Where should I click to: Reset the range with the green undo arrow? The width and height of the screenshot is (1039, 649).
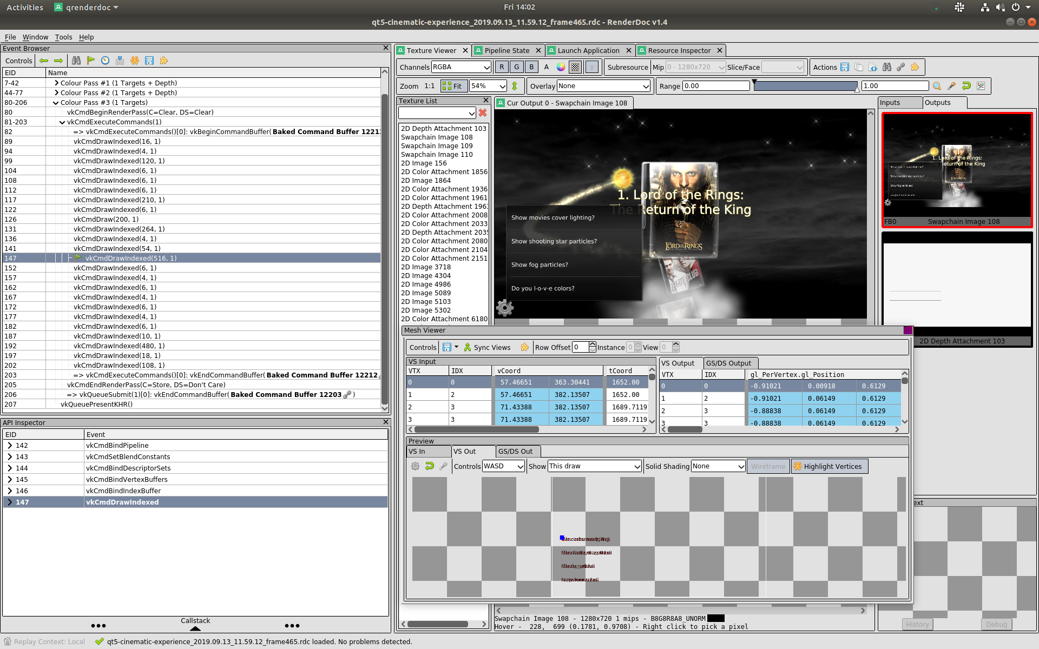tap(966, 85)
